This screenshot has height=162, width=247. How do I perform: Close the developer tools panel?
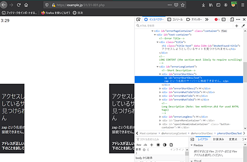(x=244, y=19)
